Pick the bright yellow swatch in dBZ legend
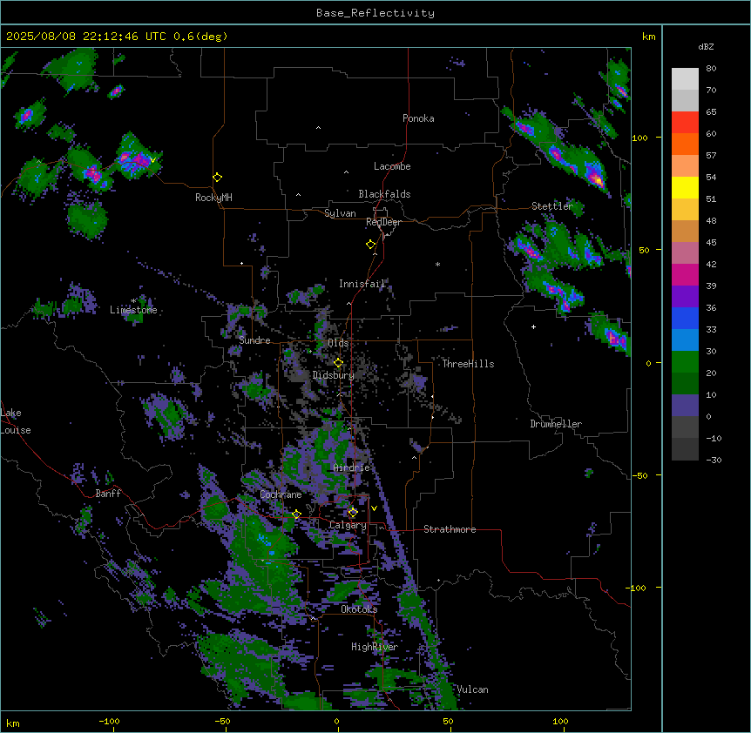This screenshot has width=751, height=733. [x=685, y=187]
